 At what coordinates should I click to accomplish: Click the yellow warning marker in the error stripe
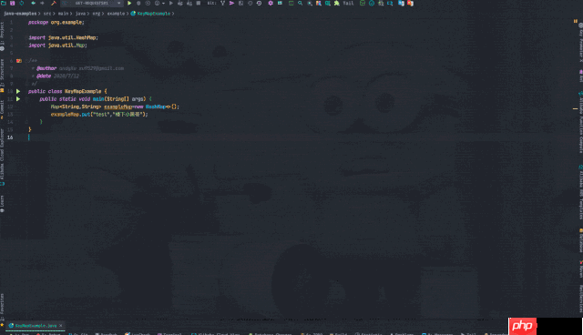click(x=575, y=109)
